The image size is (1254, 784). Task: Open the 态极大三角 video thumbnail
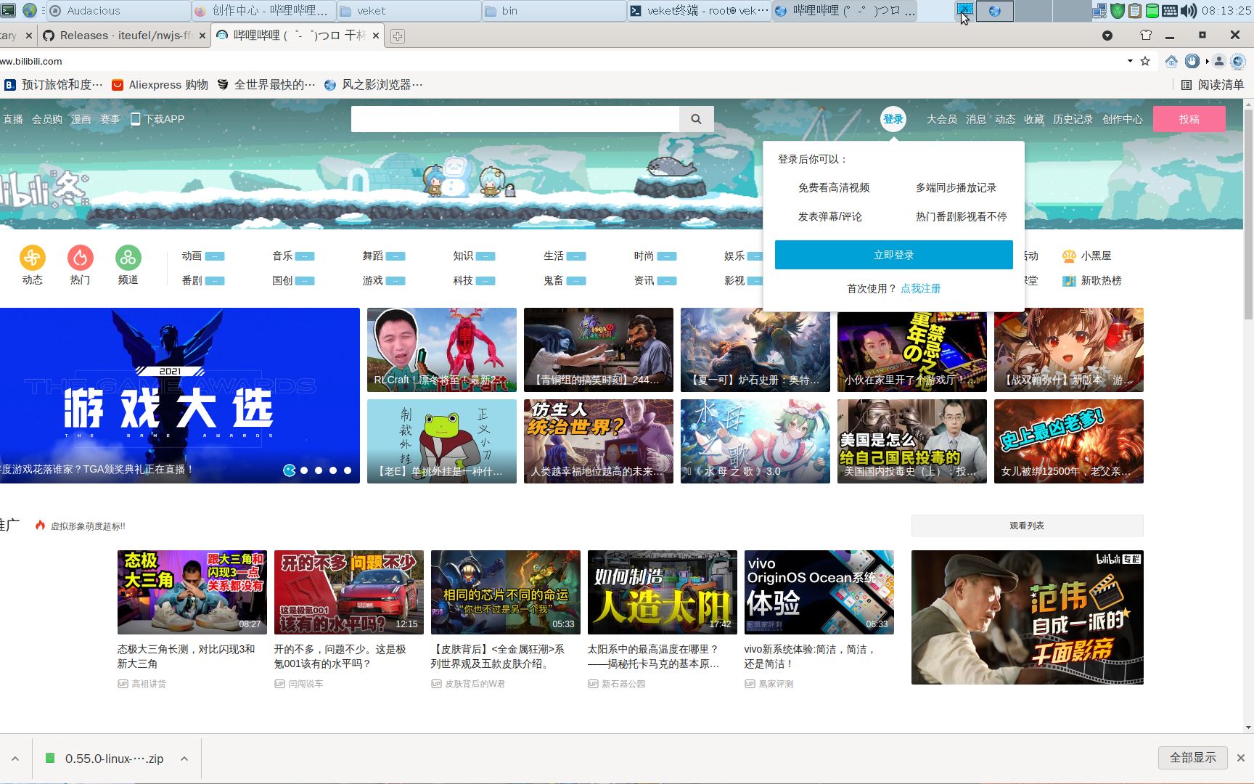coord(192,592)
